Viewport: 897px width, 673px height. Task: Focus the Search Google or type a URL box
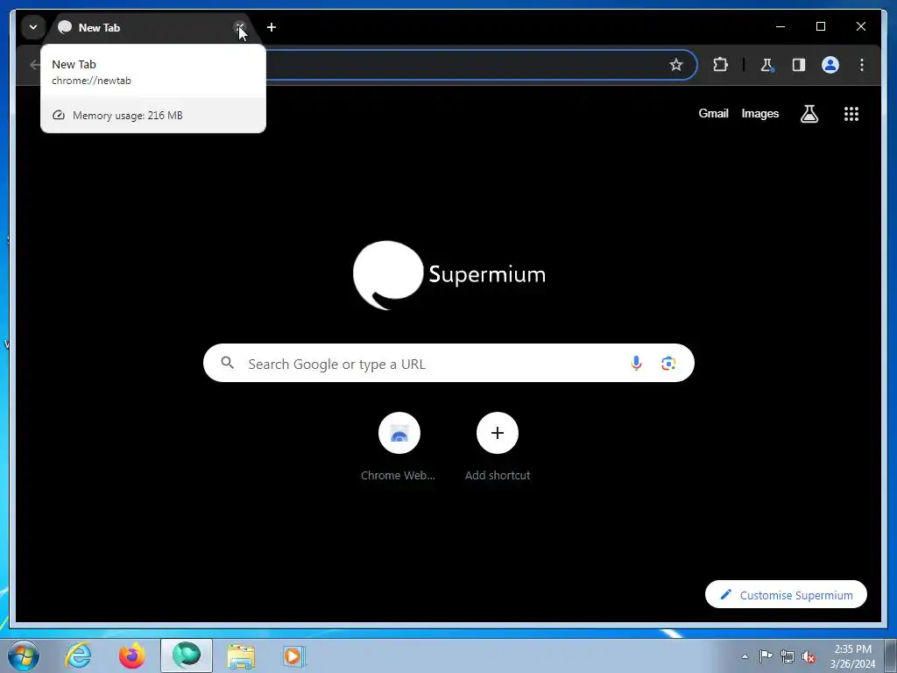point(448,363)
